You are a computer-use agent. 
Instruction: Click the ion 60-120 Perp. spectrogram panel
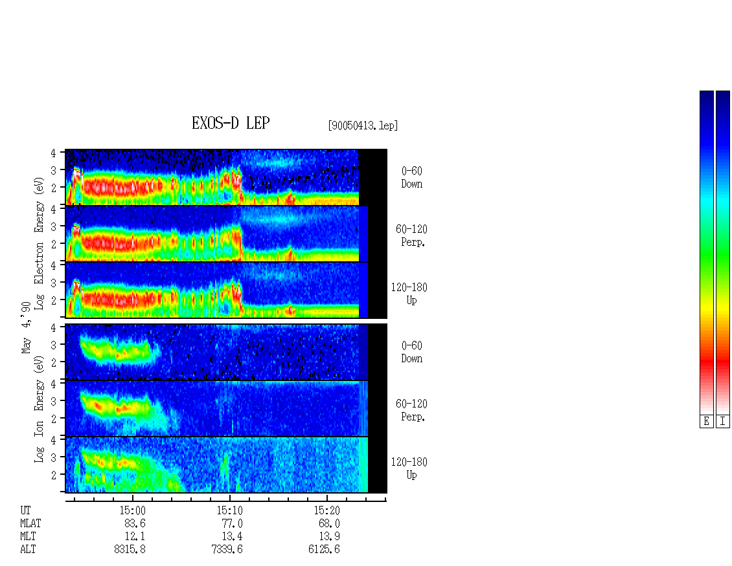(x=226, y=408)
